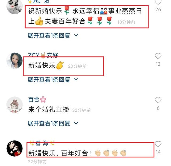This screenshot has height=166, width=171.
Task: Open 百合's cartoon avatar
Action: click(x=14, y=104)
